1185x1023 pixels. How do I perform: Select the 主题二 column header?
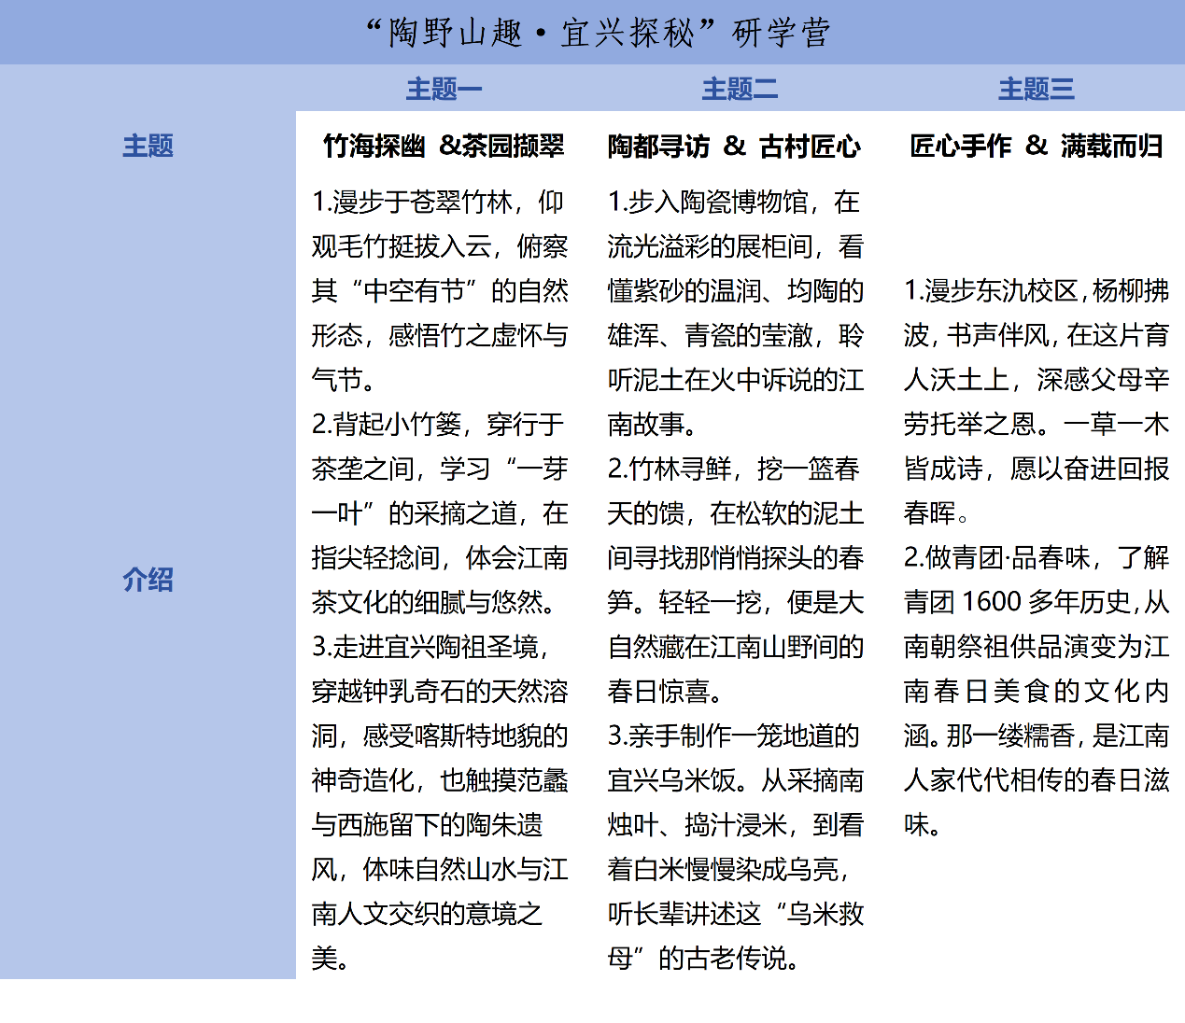(x=740, y=90)
